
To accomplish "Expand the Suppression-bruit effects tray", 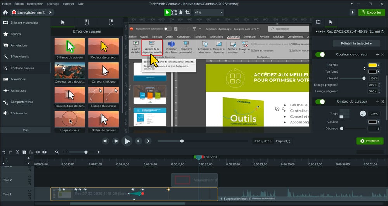I will pos(221,199).
